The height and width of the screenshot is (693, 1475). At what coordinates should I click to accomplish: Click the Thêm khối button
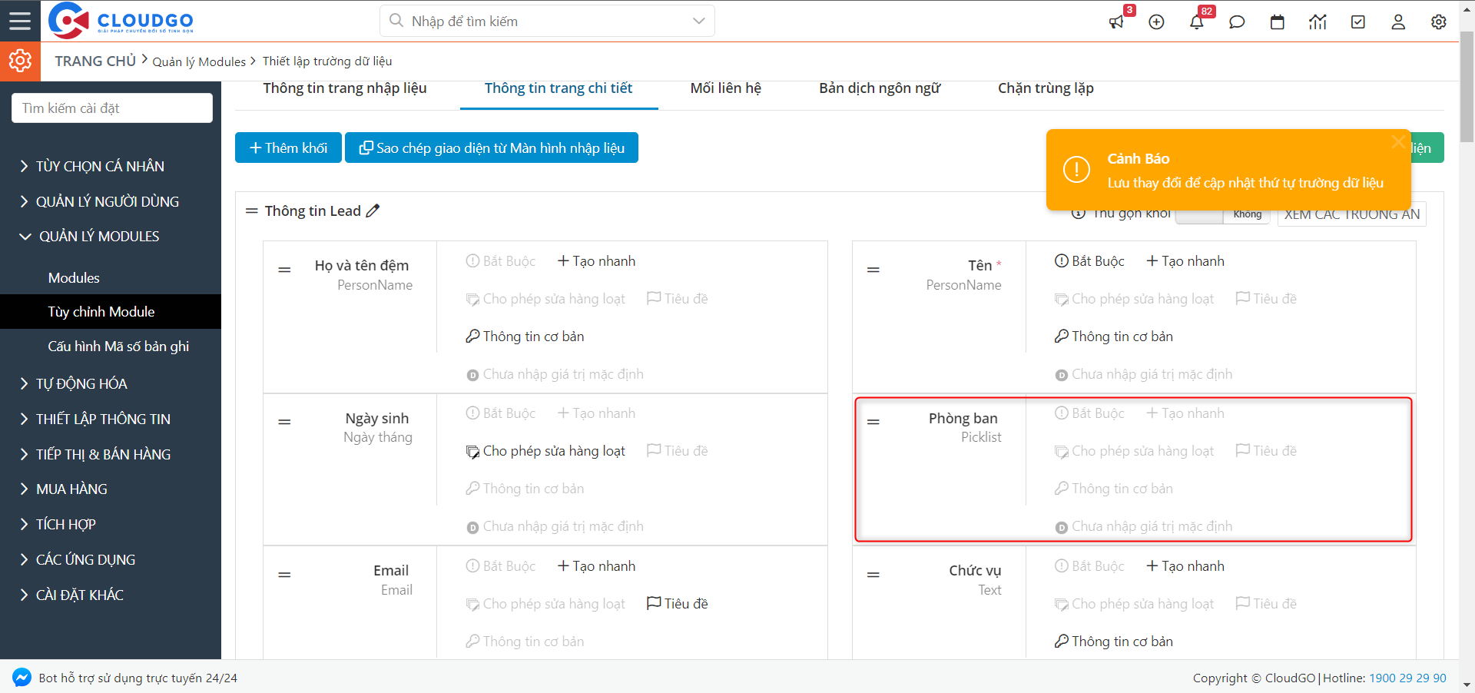click(x=288, y=148)
